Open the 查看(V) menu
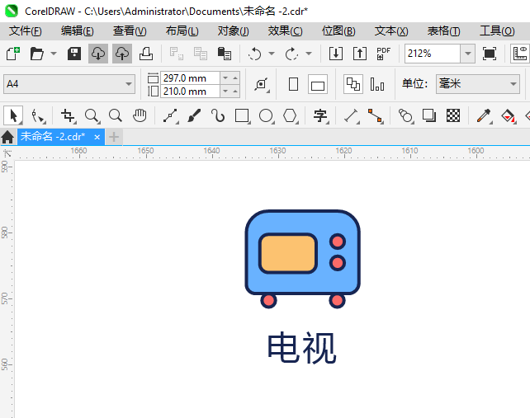This screenshot has width=530, height=418. pos(130,31)
